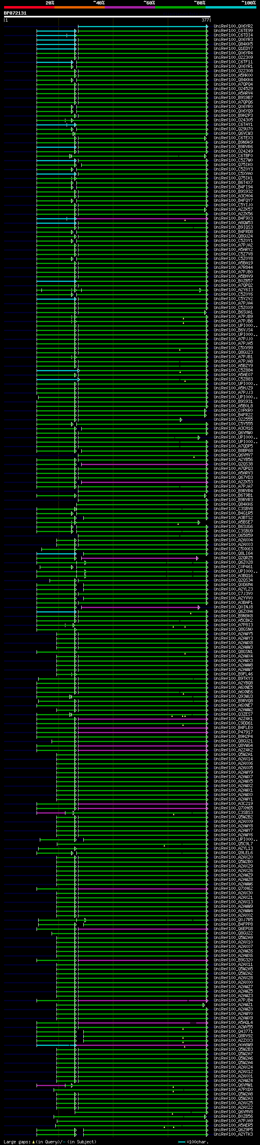
Task: Select the label UniRef100_B9H2P3
Action: pyautogui.click(x=233, y=116)
